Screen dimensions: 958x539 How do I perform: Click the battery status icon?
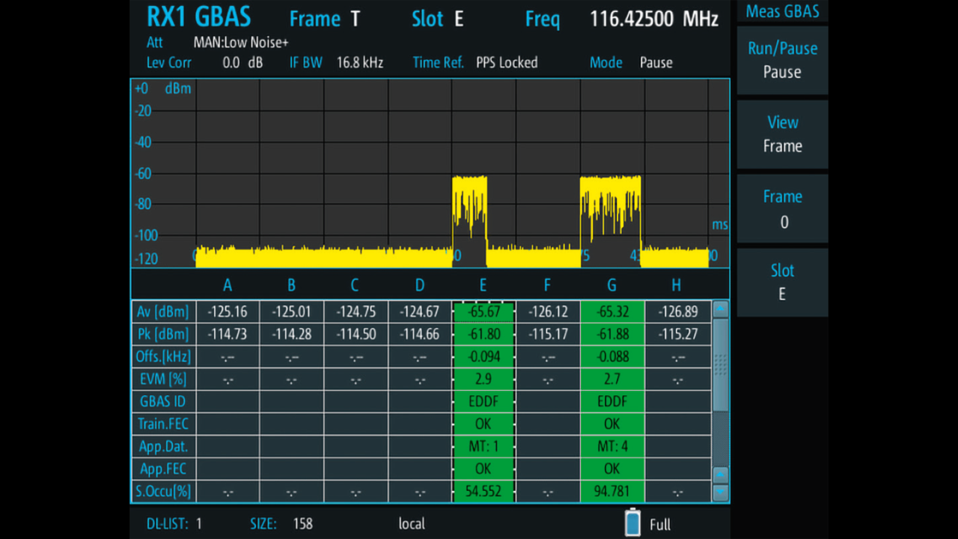tap(632, 523)
